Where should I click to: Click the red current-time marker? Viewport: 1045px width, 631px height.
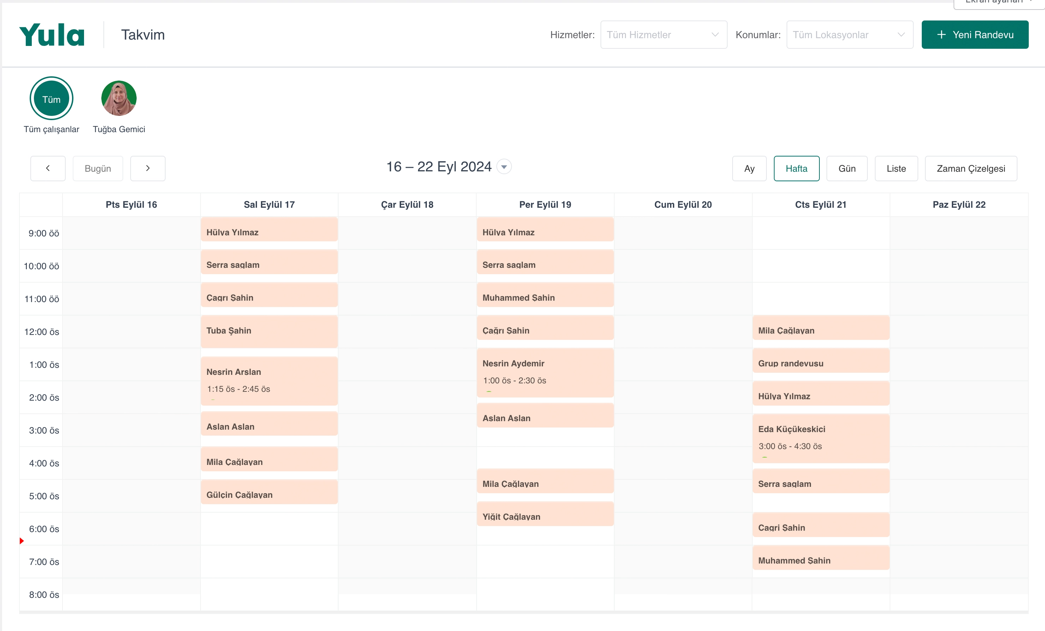[22, 541]
